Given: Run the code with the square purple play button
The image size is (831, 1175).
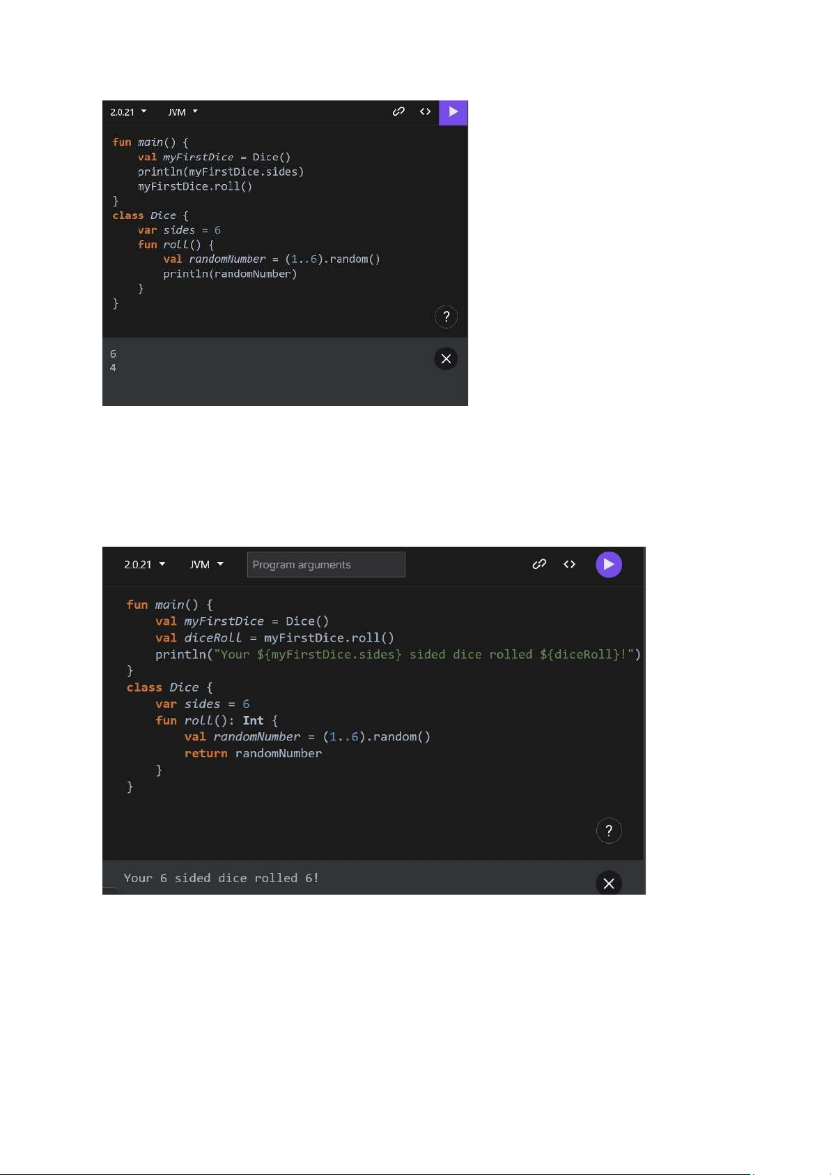Looking at the screenshot, I should pyautogui.click(x=453, y=112).
